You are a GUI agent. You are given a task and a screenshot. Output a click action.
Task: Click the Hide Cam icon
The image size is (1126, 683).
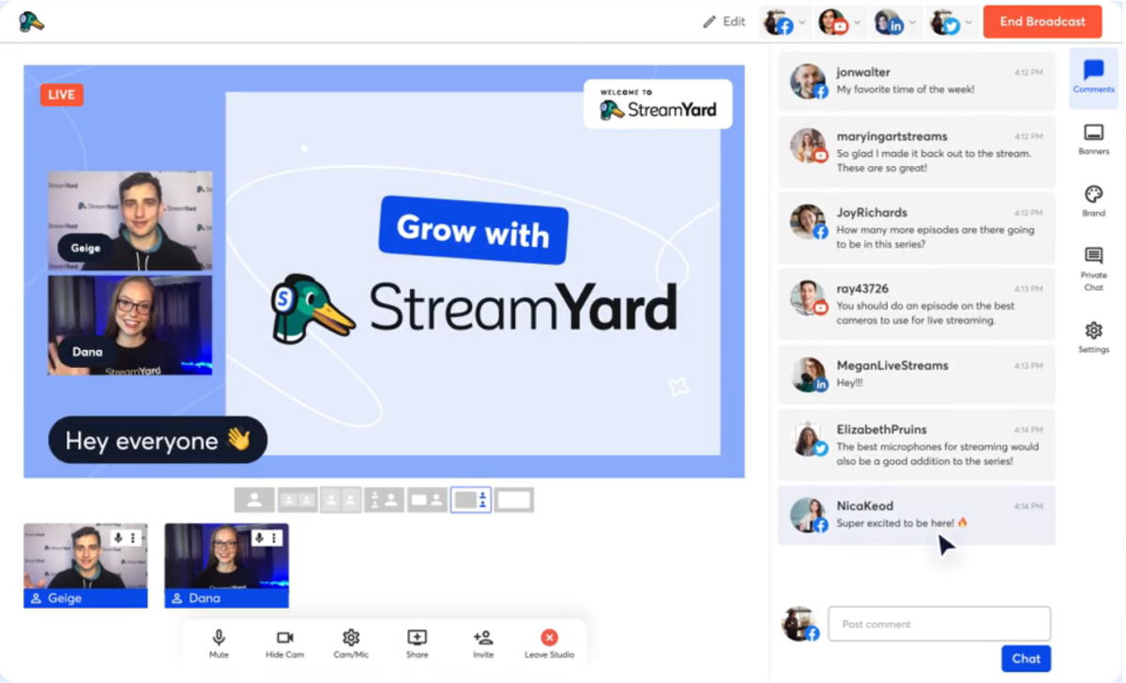click(x=285, y=637)
